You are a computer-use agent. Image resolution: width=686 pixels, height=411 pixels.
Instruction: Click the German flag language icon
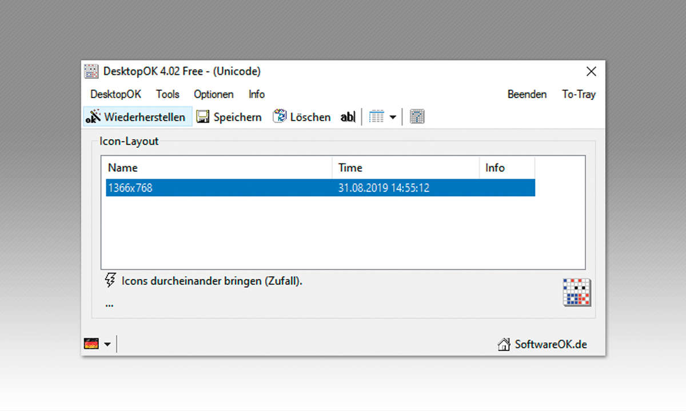pos(91,344)
